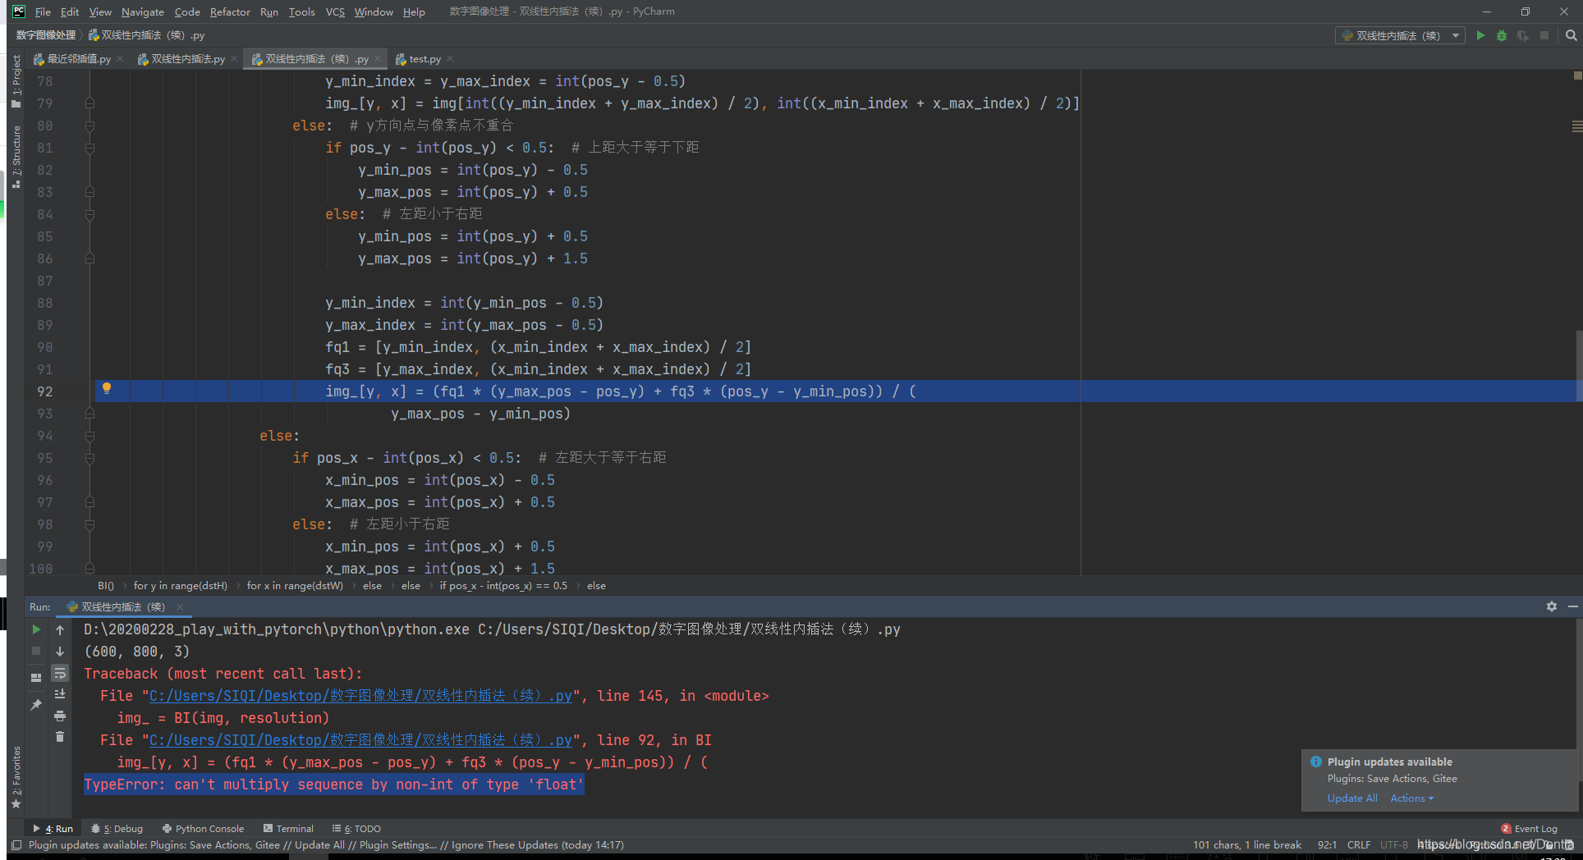This screenshot has width=1583, height=860.
Task: Click the 'for y in range(dstH)' breadcrumb
Action: (181, 586)
